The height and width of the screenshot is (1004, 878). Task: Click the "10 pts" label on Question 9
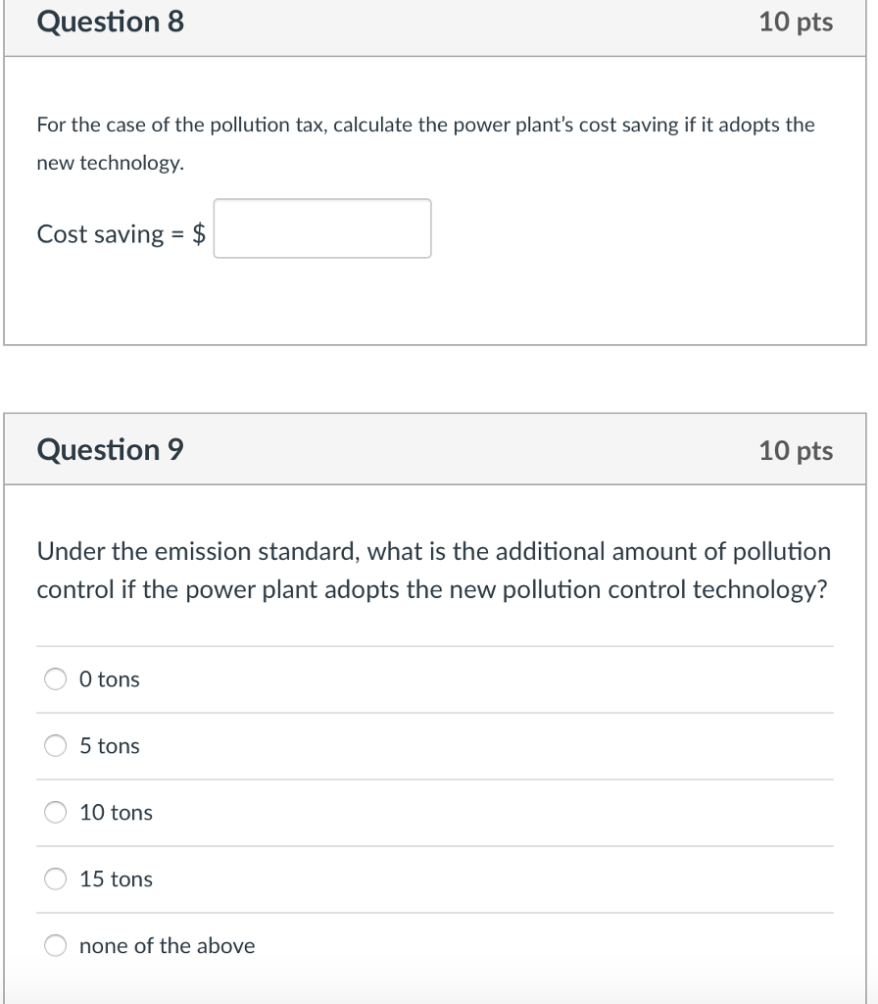[x=796, y=451]
